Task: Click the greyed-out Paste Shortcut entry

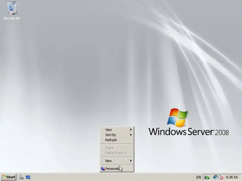Action: coord(117,153)
